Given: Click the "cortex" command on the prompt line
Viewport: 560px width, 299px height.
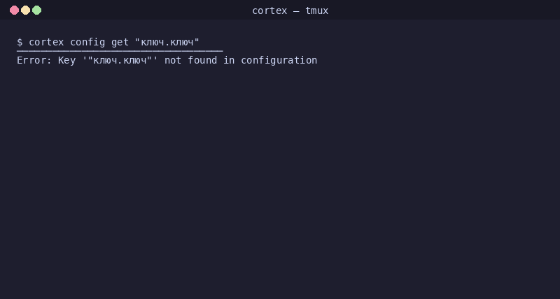Looking at the screenshot, I should 46,42.
